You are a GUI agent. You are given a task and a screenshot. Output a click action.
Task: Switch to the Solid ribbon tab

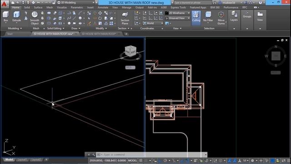(x=27, y=7)
